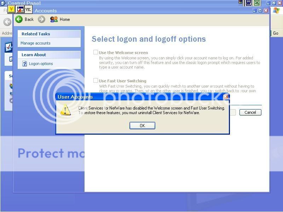Click the grey Forward arrow icon
Image resolution: width=283 pixels, height=212 pixels.
[41, 19]
